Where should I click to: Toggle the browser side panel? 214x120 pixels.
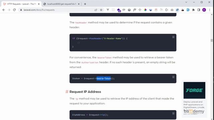(x=199, y=10)
